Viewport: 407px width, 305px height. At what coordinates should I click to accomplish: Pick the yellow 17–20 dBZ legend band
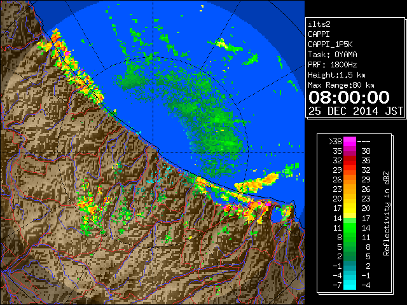(x=350, y=208)
